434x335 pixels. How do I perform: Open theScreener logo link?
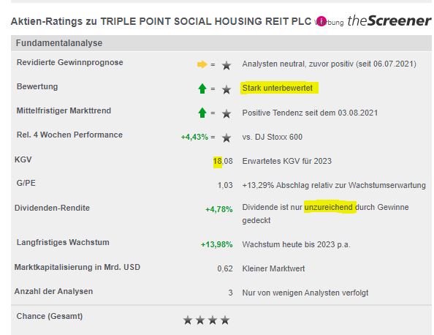click(x=389, y=20)
